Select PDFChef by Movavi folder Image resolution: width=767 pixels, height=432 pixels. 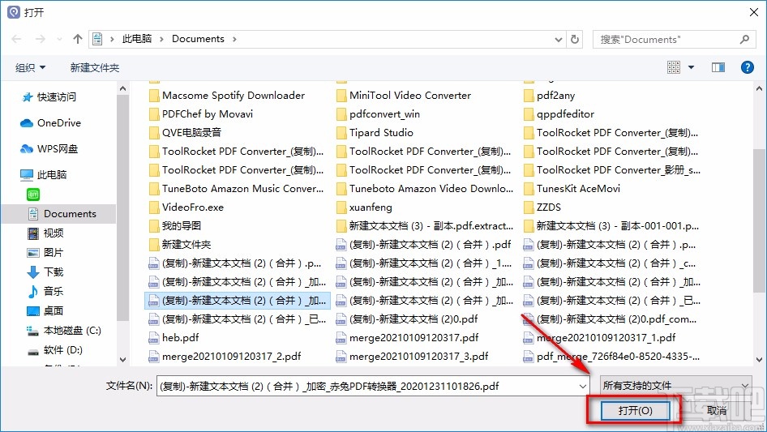click(201, 114)
